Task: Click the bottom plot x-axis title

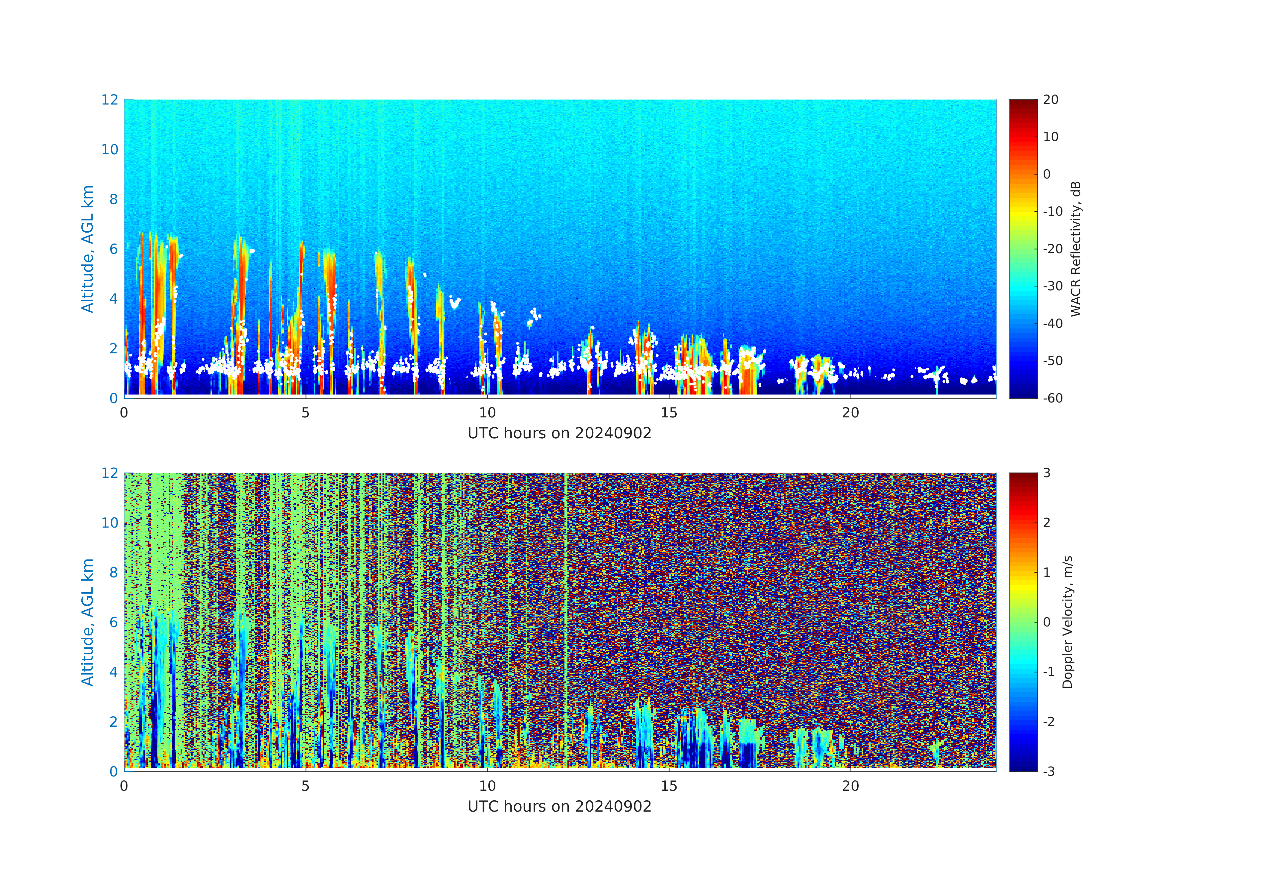Action: pos(559,807)
